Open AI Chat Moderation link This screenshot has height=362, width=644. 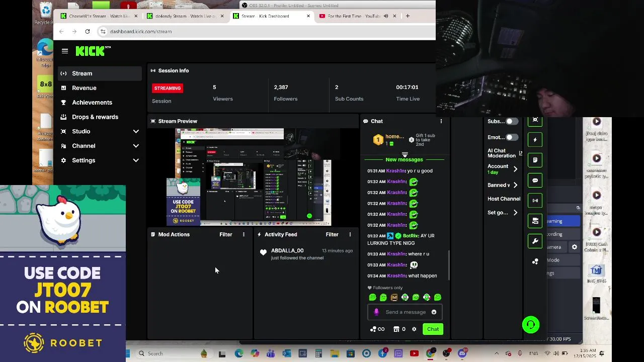(x=505, y=153)
